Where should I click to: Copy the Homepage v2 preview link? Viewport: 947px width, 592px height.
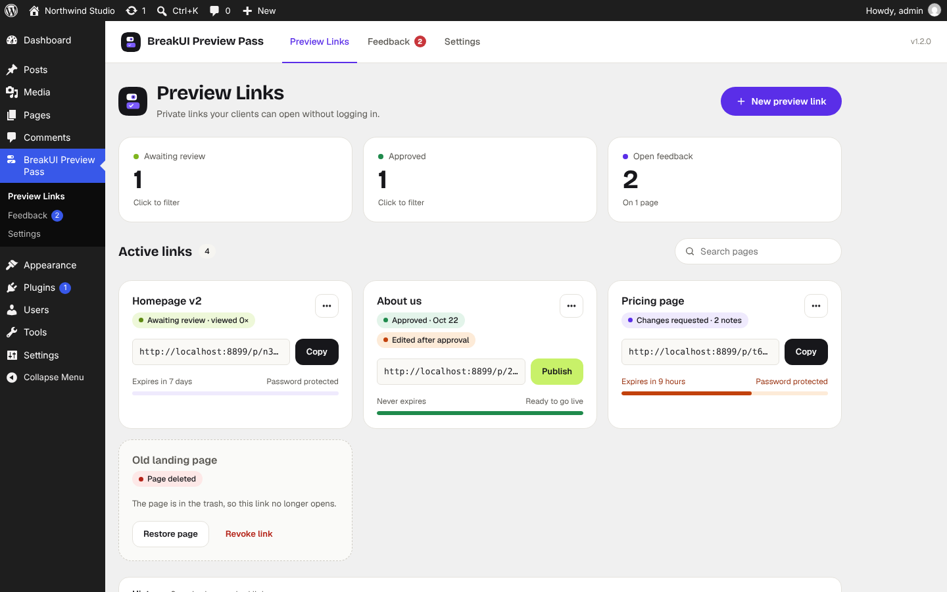click(x=317, y=352)
